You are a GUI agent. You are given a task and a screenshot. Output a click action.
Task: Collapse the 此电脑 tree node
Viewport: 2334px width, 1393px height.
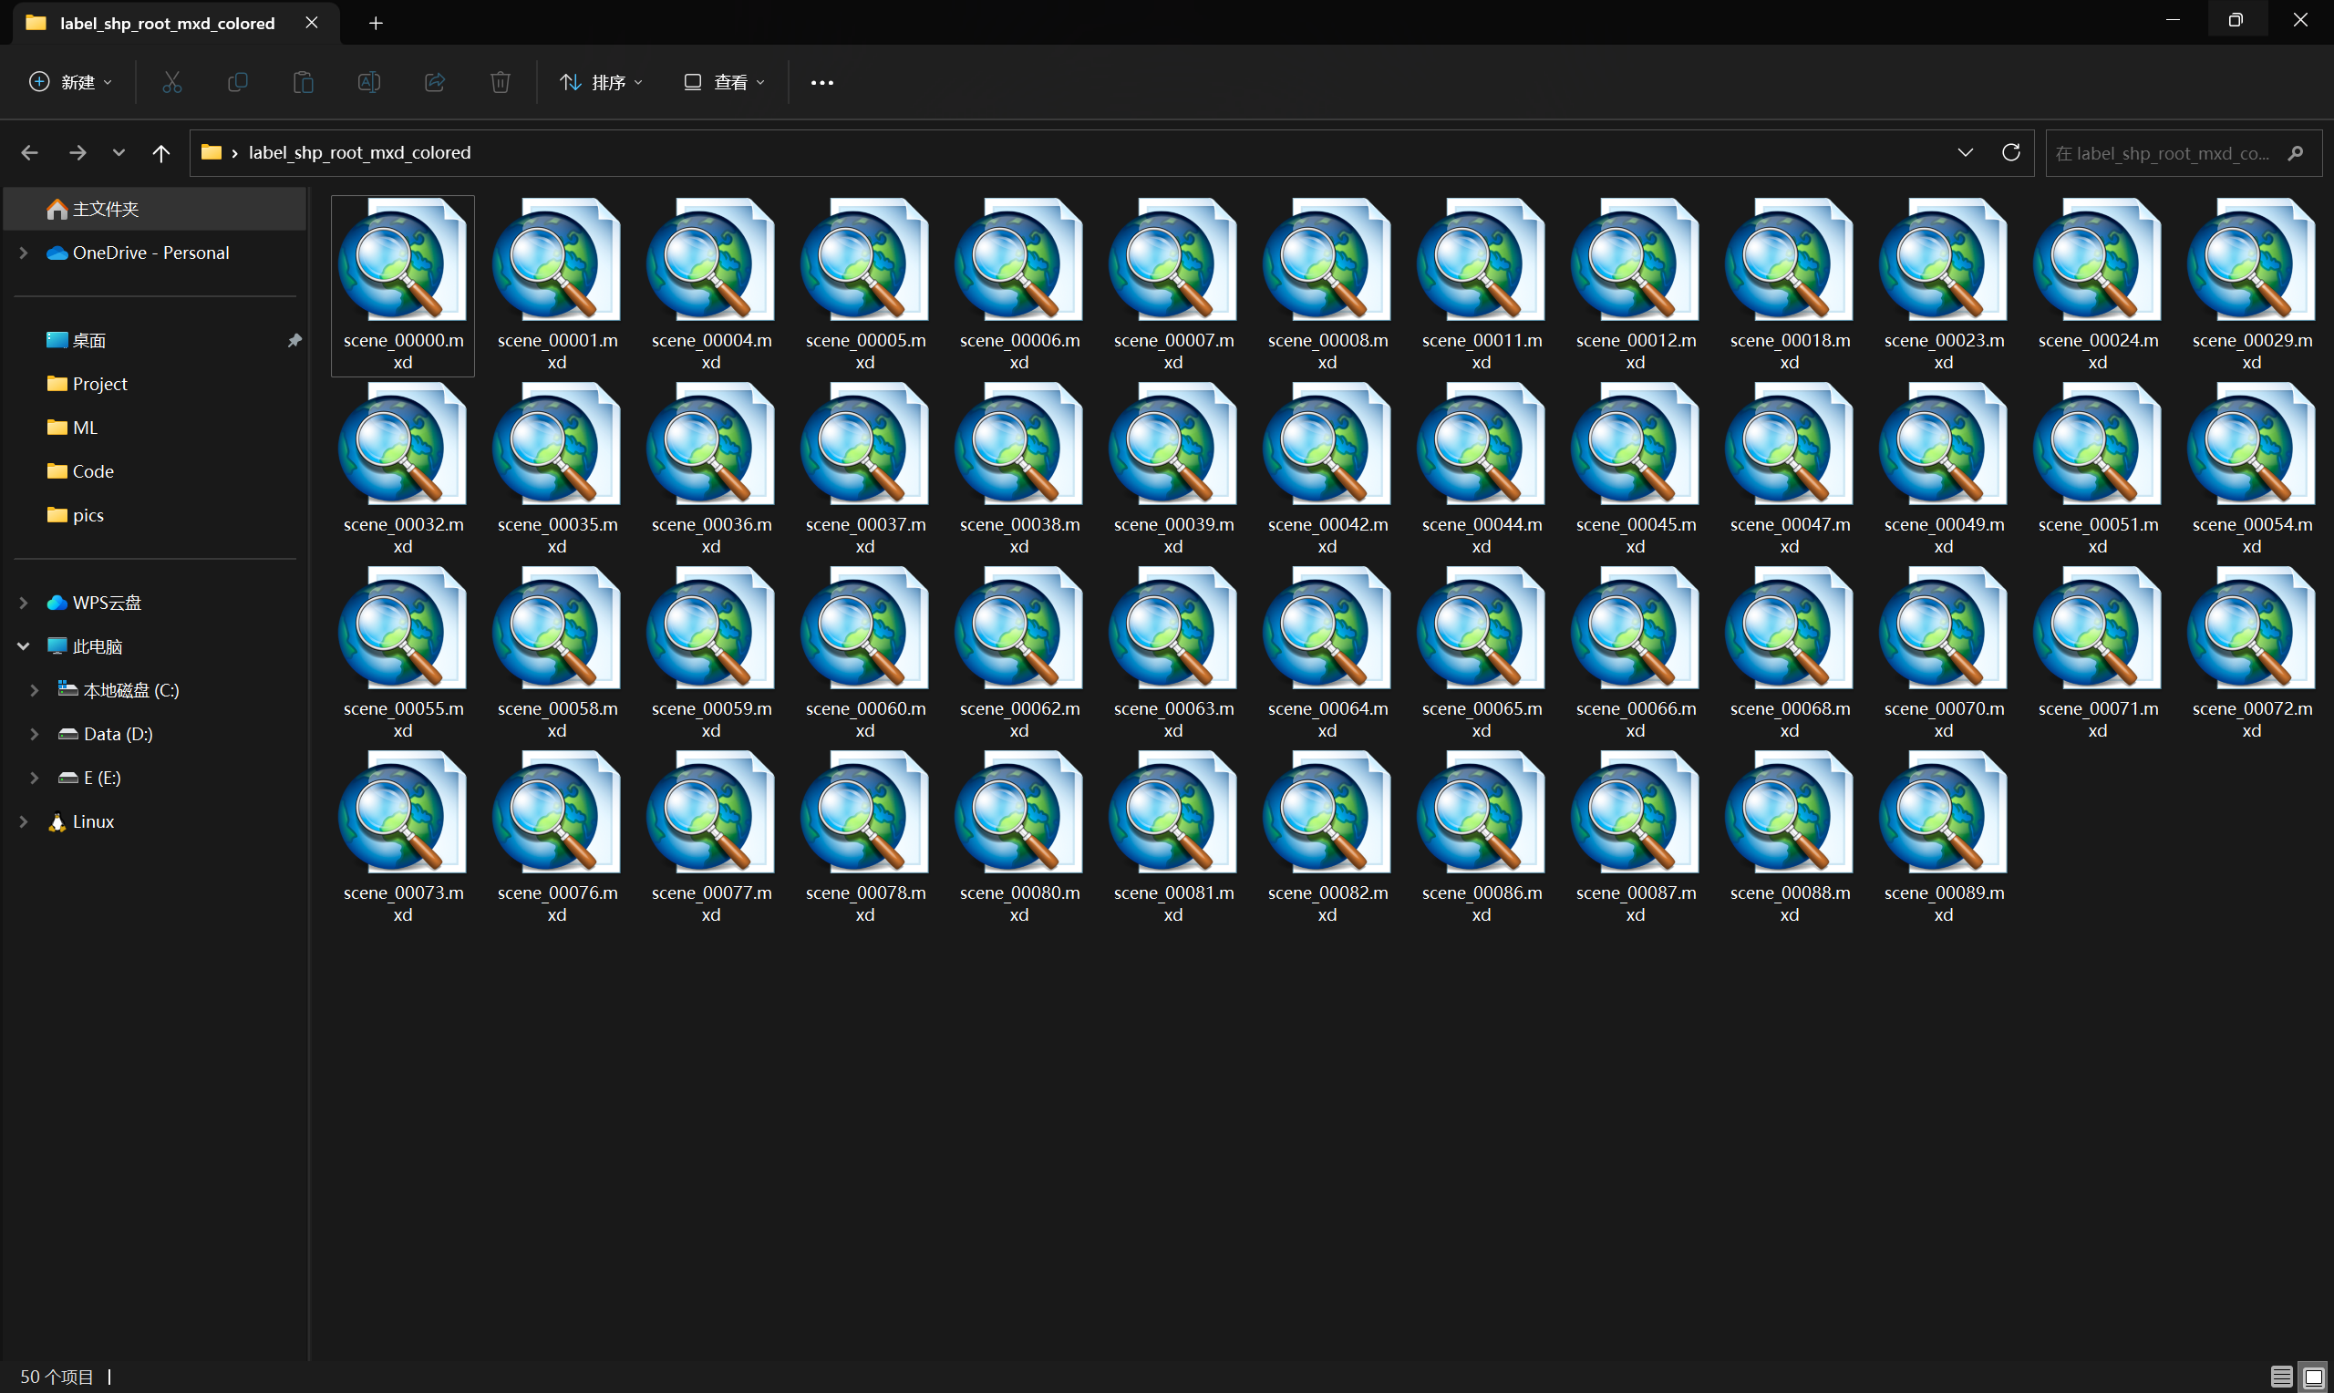point(24,646)
